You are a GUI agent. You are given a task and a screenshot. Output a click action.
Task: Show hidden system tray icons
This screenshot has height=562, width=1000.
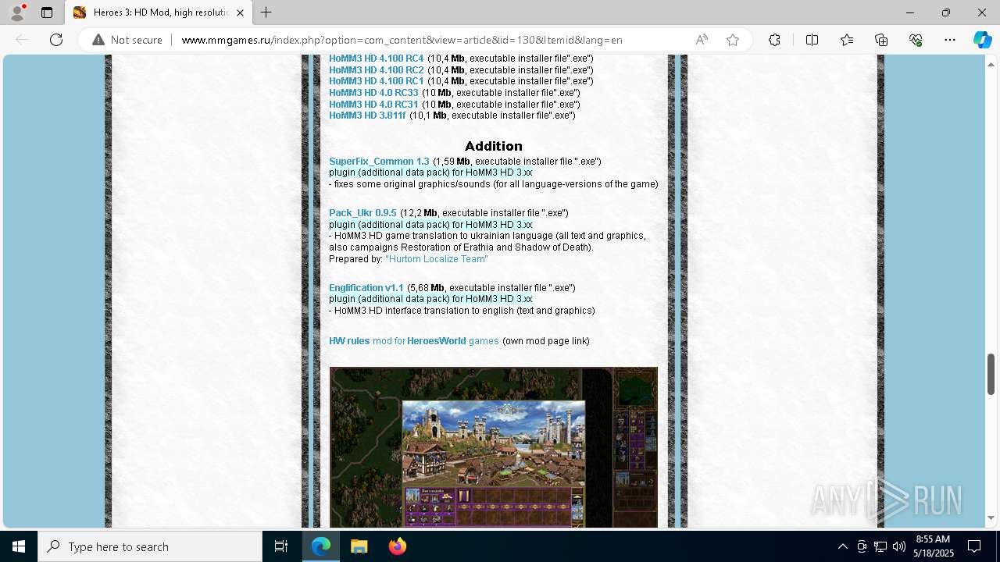point(842,546)
